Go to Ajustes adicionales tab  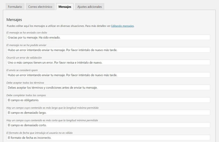tap(90, 7)
